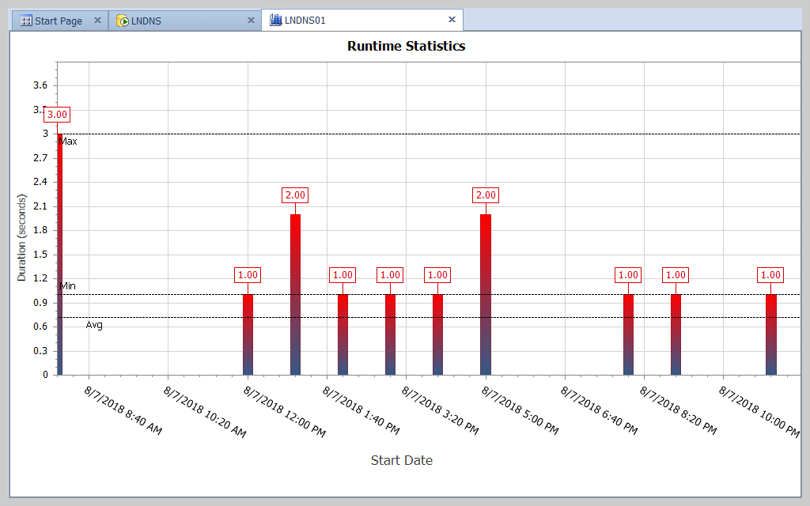Click the Start Page grid icon
The height and width of the screenshot is (506, 810).
[27, 20]
